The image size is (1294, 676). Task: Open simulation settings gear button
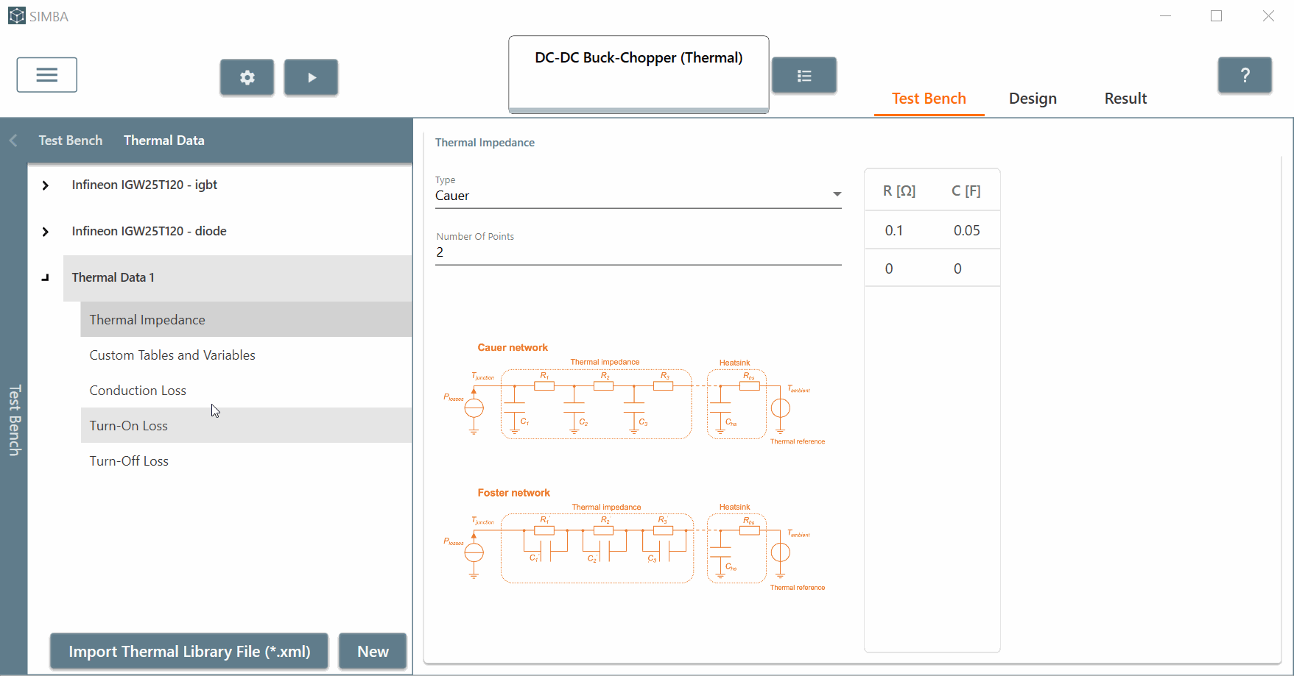click(247, 77)
